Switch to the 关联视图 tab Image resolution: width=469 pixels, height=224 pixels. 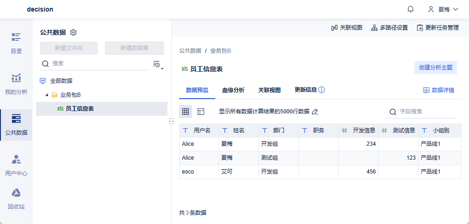click(270, 90)
